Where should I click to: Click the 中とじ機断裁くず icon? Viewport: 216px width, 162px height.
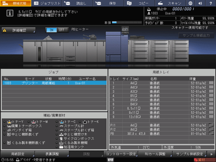[x=9, y=134]
